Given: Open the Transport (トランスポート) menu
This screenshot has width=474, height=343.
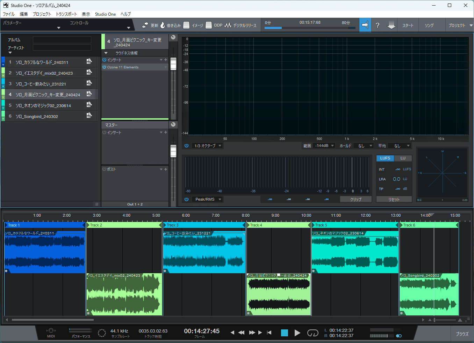Looking at the screenshot, I should click(x=66, y=14).
